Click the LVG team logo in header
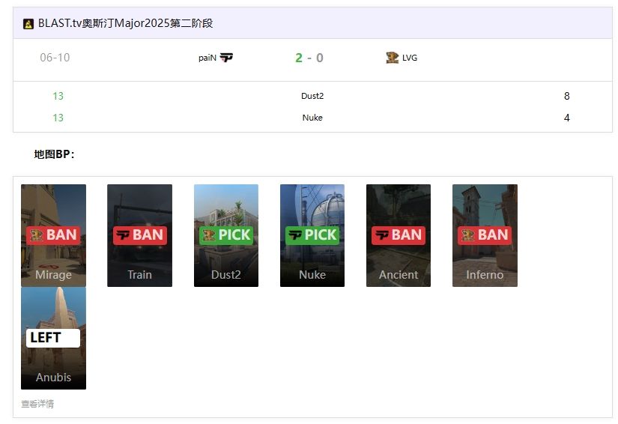This screenshot has height=424, width=618. 392,58
